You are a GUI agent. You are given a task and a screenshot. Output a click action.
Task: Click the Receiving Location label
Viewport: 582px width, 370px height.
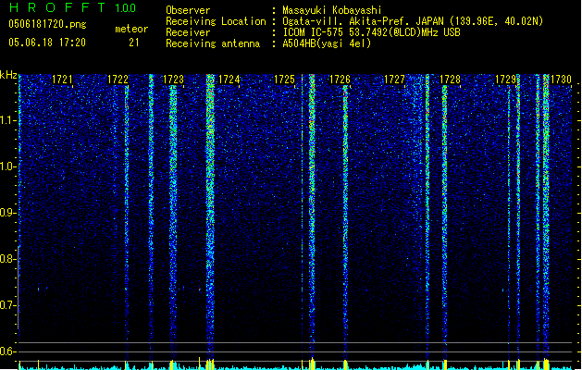click(216, 21)
